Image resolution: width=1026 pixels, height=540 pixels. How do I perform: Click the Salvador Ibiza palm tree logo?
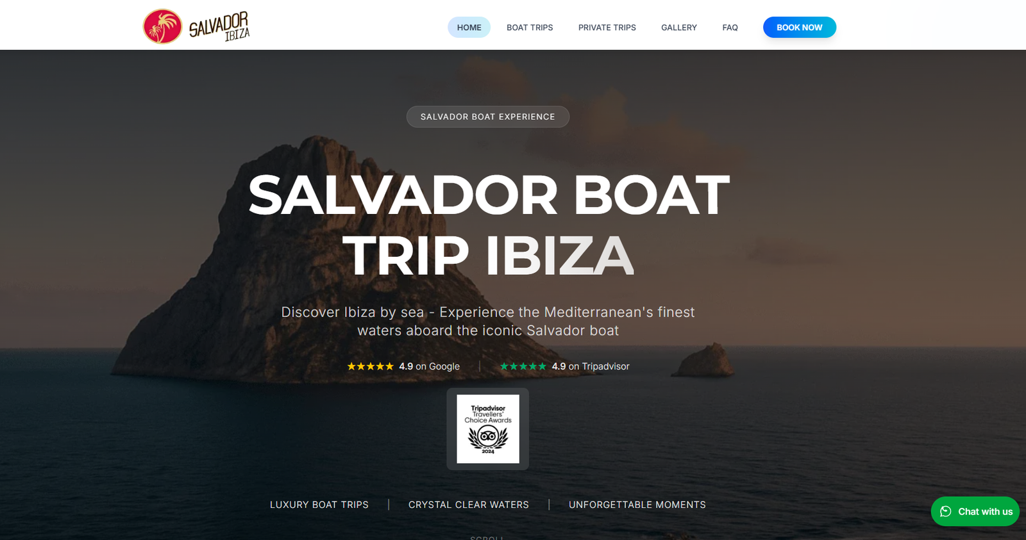click(162, 26)
